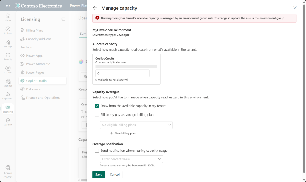This screenshot has height=182, width=306.
Task: Uncheck Draw from available tenant capacity
Action: tap(97, 106)
